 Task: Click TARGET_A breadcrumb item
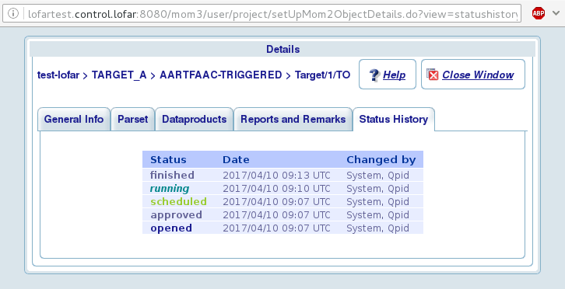point(119,75)
